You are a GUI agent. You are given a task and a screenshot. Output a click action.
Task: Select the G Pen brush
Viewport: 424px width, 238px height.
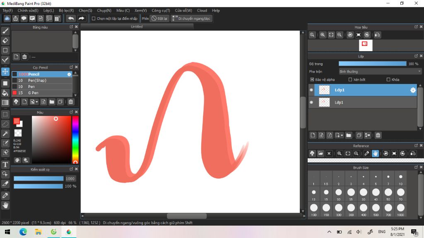click(x=42, y=93)
